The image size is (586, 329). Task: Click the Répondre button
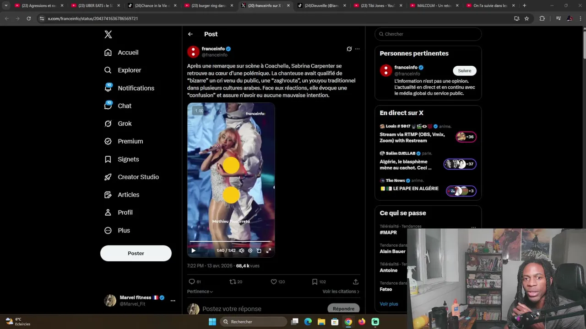pyautogui.click(x=344, y=309)
